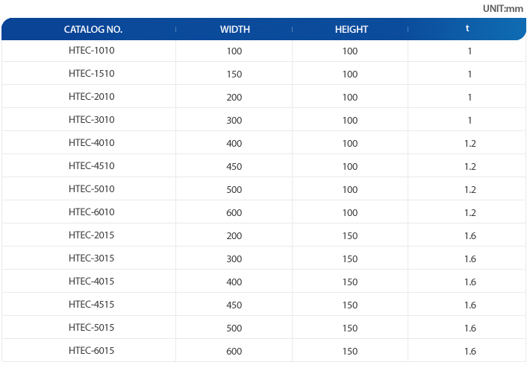Select catalog number HTEC-6010
This screenshot has height=365, width=530.
[x=92, y=212]
